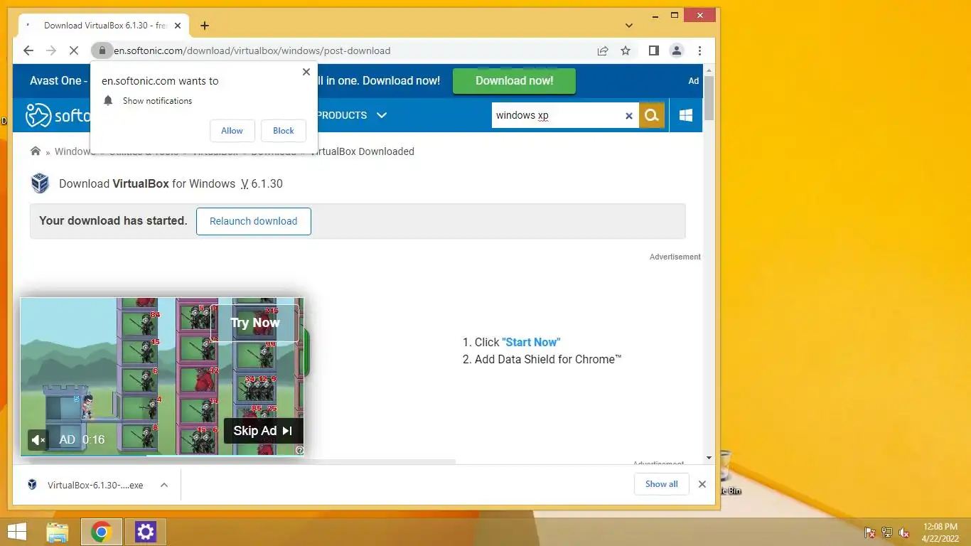Click green Download now! ad button
Screen dimensions: 971x546
click(x=514, y=80)
